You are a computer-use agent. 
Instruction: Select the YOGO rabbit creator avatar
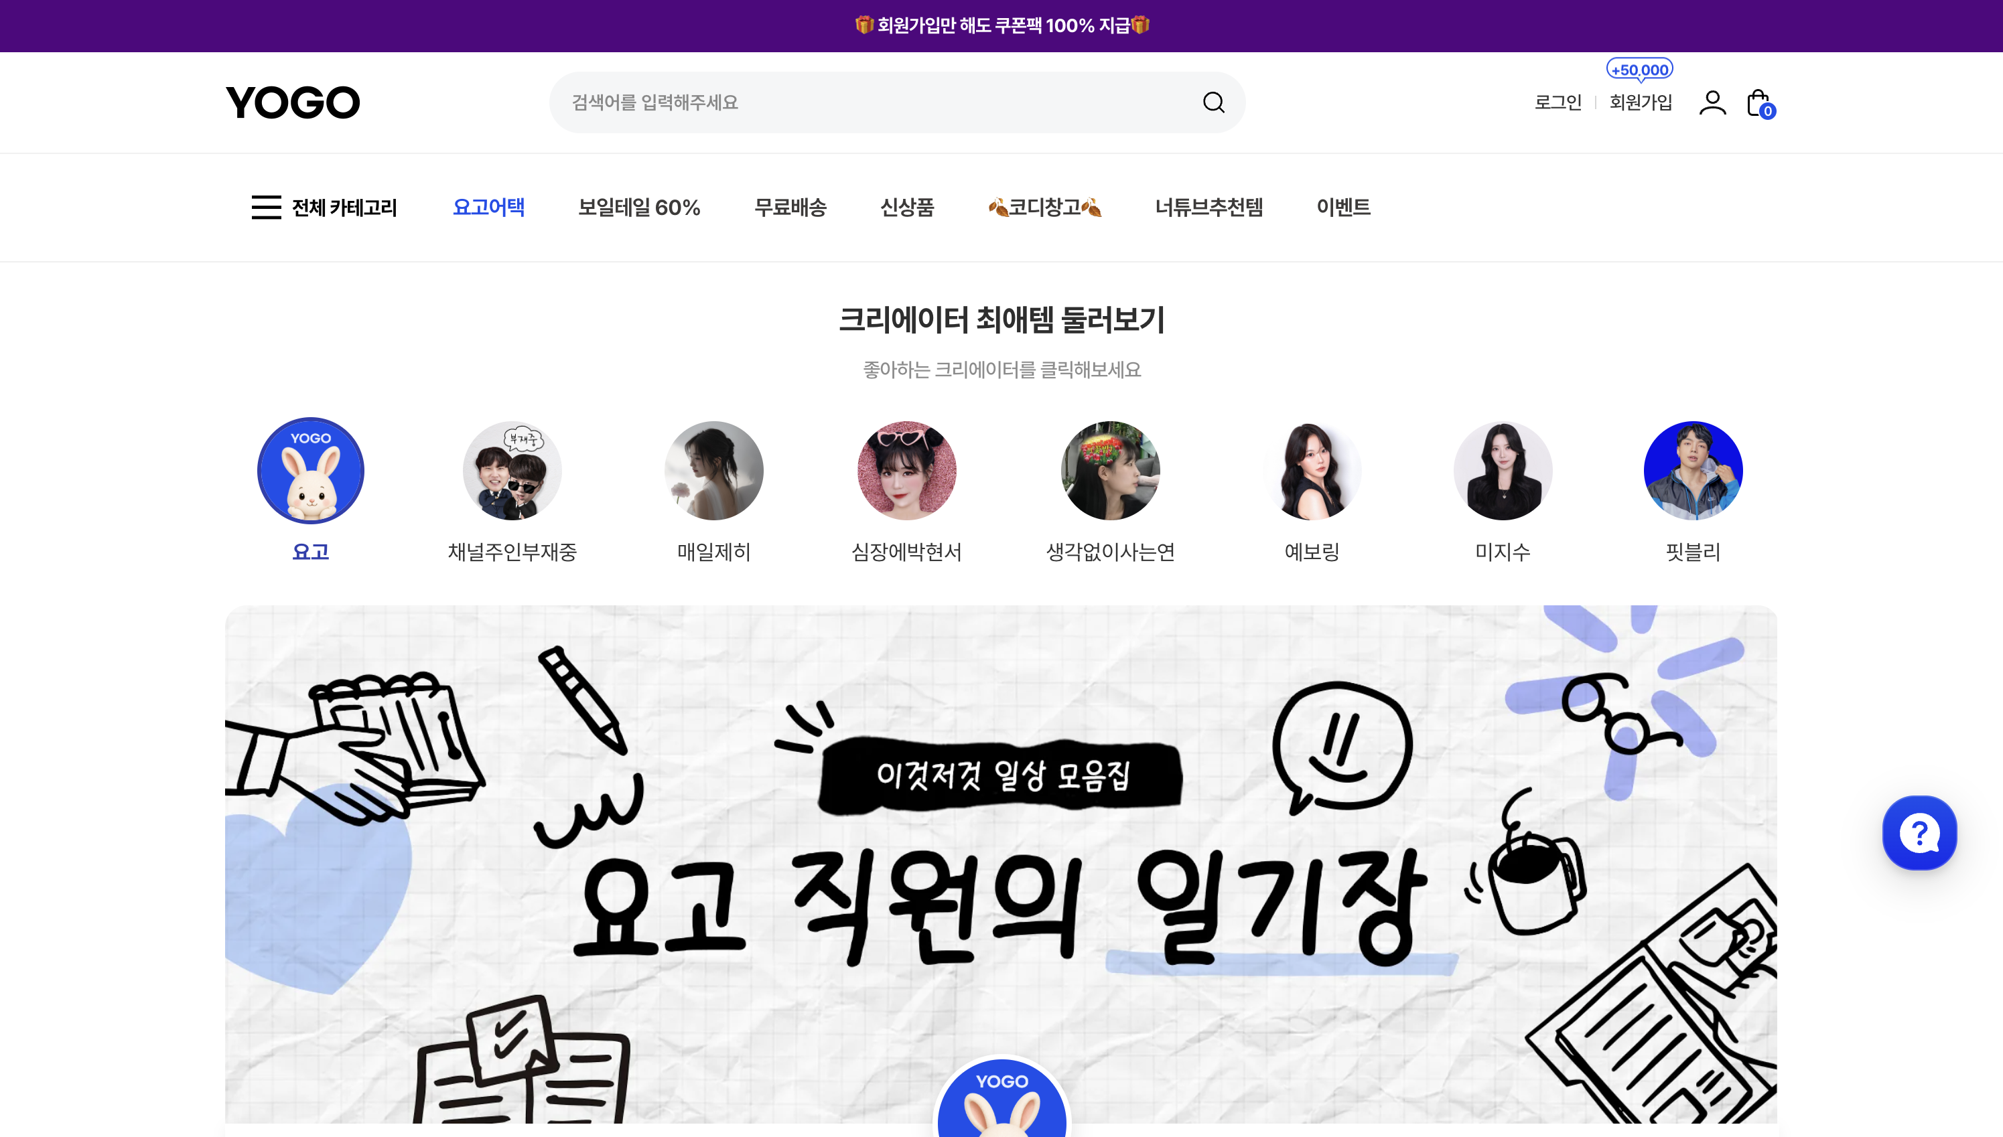[x=311, y=471]
